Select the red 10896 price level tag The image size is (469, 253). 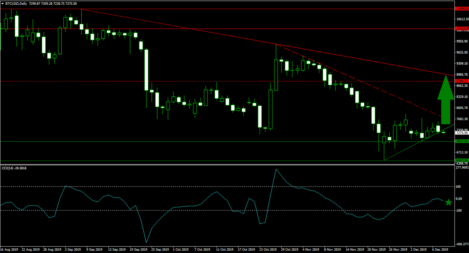(462, 8)
